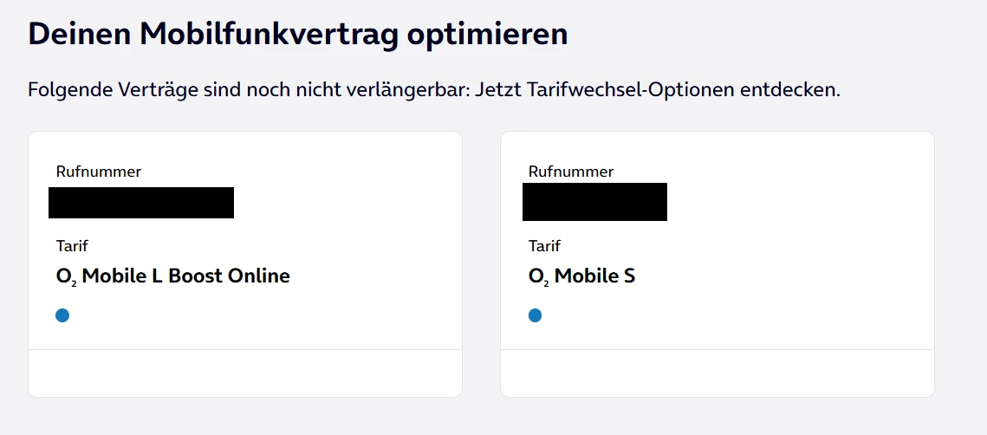Click the footer strip of the right contract card

click(x=718, y=373)
